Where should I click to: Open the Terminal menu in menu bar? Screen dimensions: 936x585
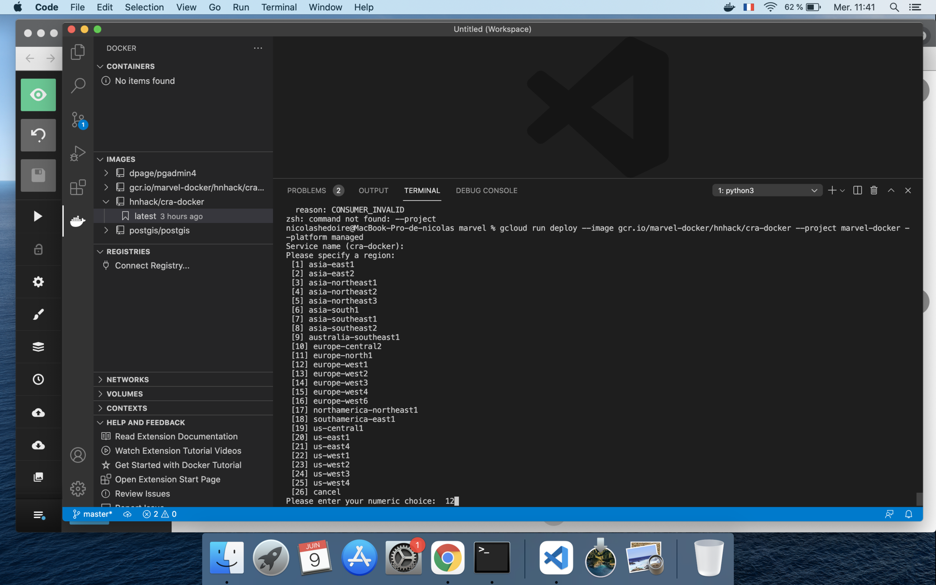[x=279, y=7]
